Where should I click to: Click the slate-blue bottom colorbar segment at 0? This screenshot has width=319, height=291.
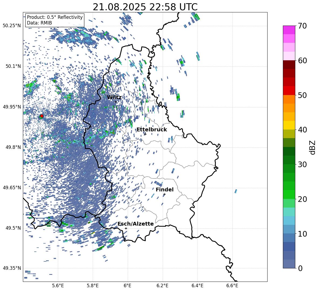tap(289, 264)
